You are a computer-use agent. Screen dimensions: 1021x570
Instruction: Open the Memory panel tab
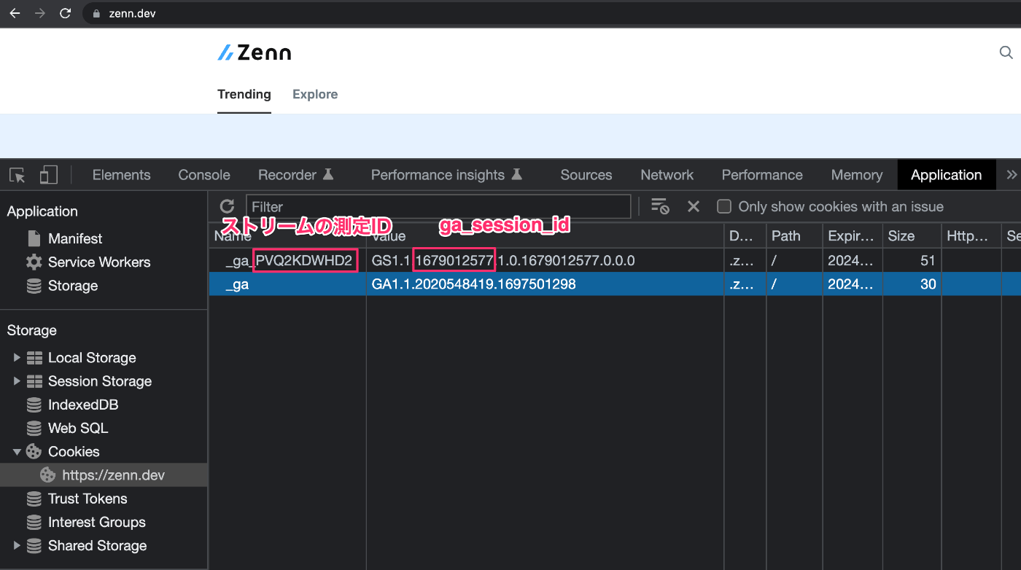coord(857,175)
